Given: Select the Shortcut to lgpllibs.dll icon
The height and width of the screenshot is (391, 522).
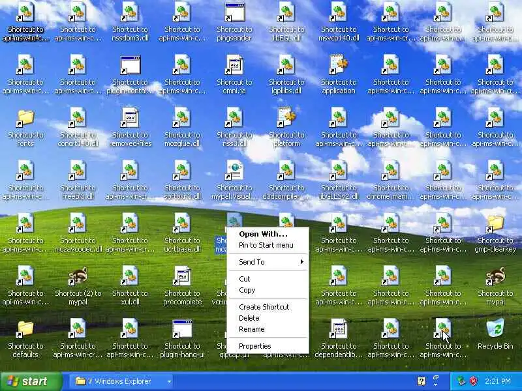Looking at the screenshot, I should 286,75.
